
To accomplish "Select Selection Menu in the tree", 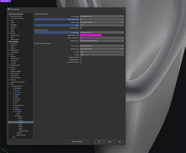I will [16, 78].
